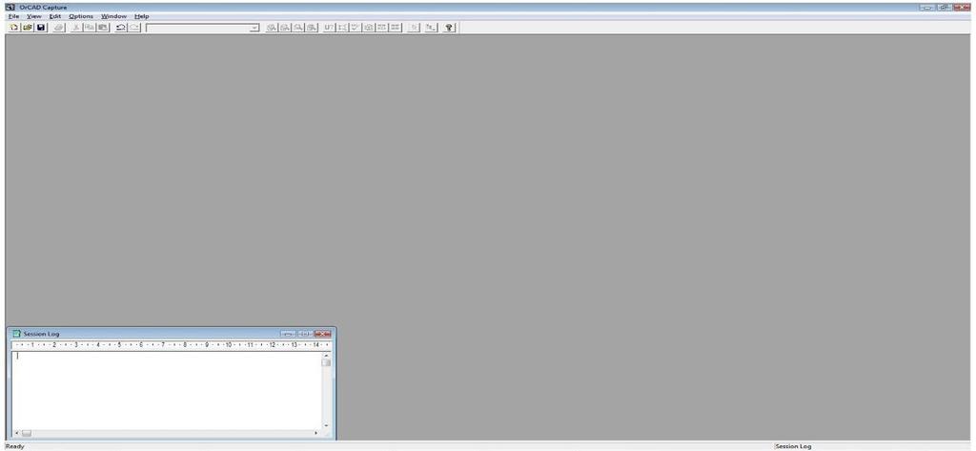Click the OrCAD Capture title bar icon
Screen dimensions: 976x451
pyautogui.click(x=10, y=7)
